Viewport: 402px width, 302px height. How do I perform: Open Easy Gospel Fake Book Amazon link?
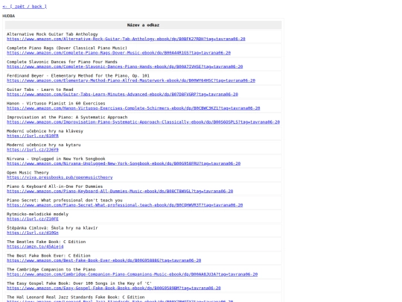[x=114, y=289]
